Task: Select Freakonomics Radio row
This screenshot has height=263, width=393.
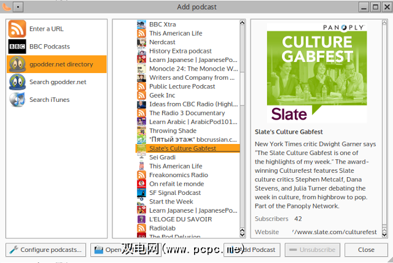Action: tap(188, 175)
